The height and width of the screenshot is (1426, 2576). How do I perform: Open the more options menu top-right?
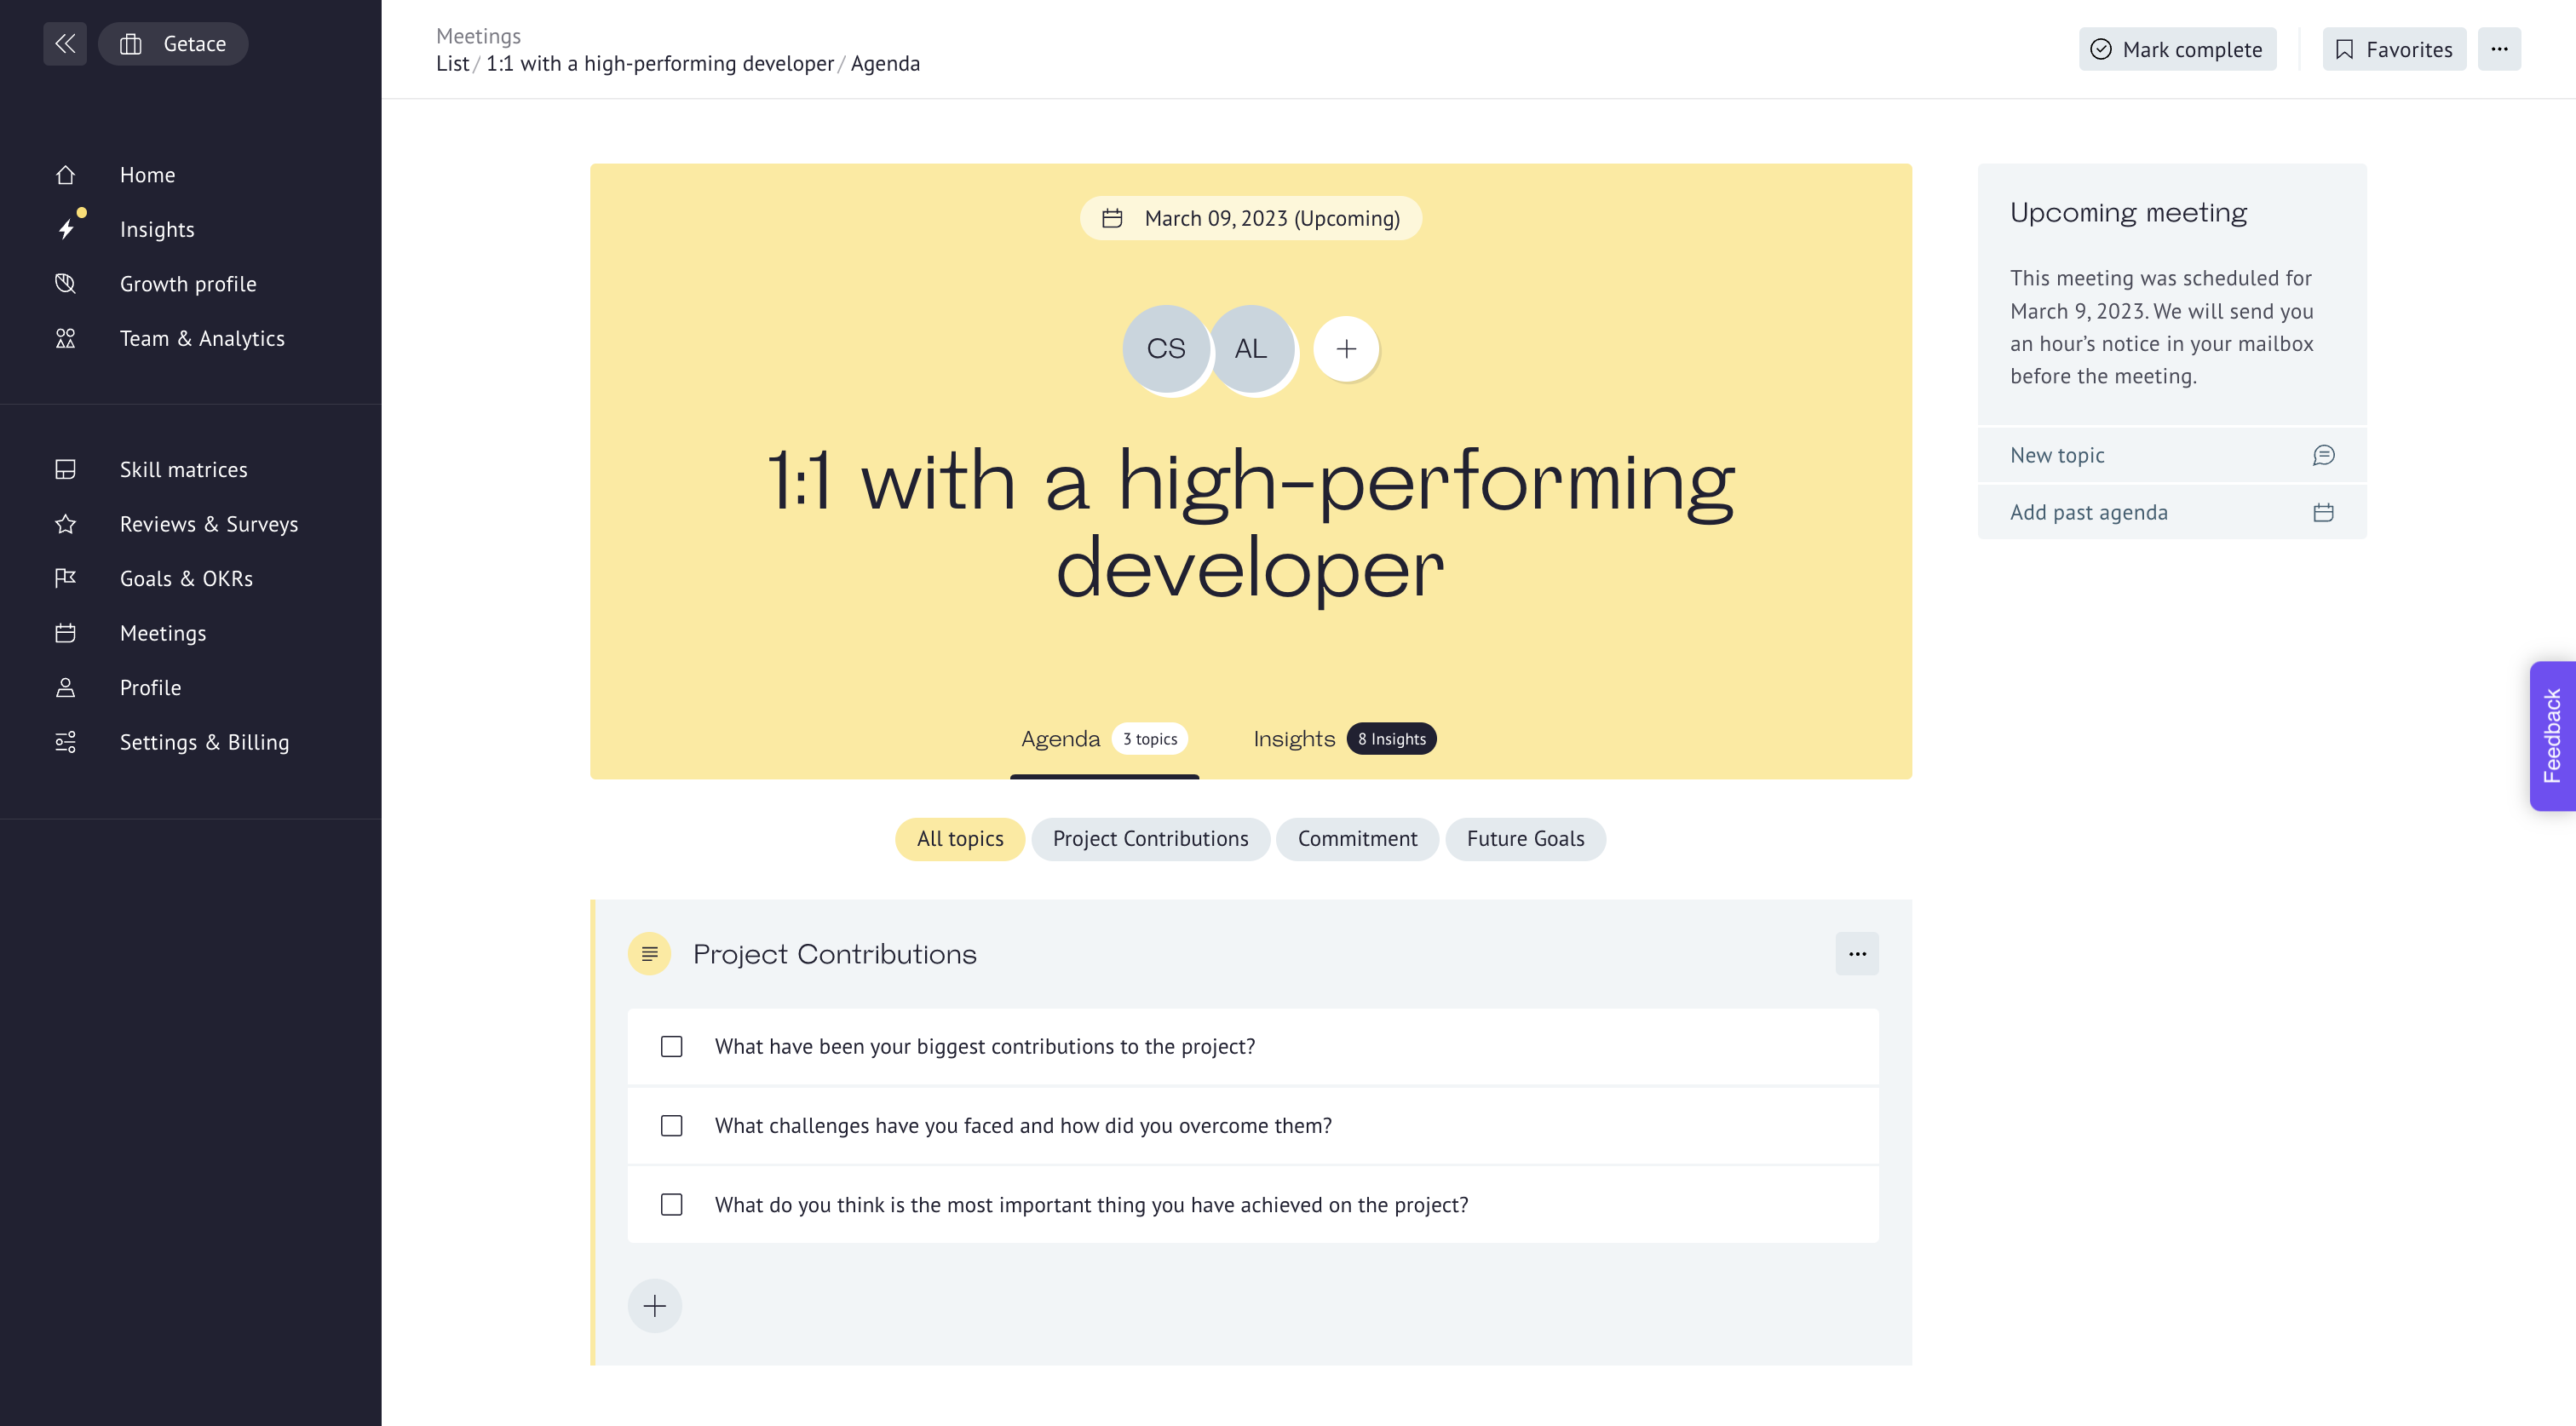click(x=2500, y=48)
